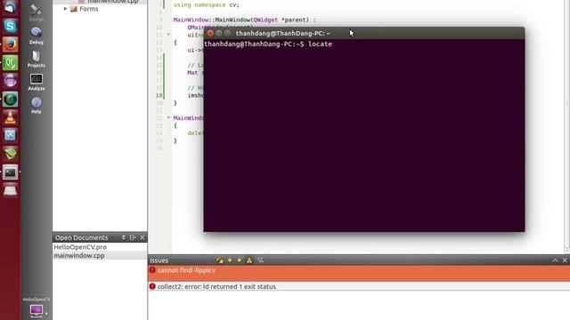Click the Issues pane title

[x=159, y=260]
